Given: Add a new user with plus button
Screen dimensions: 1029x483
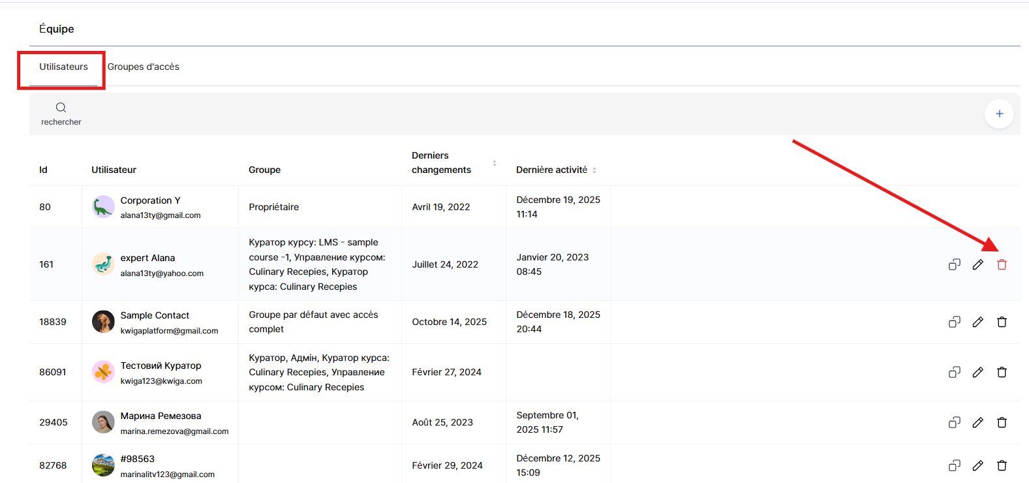Looking at the screenshot, I should coord(998,114).
